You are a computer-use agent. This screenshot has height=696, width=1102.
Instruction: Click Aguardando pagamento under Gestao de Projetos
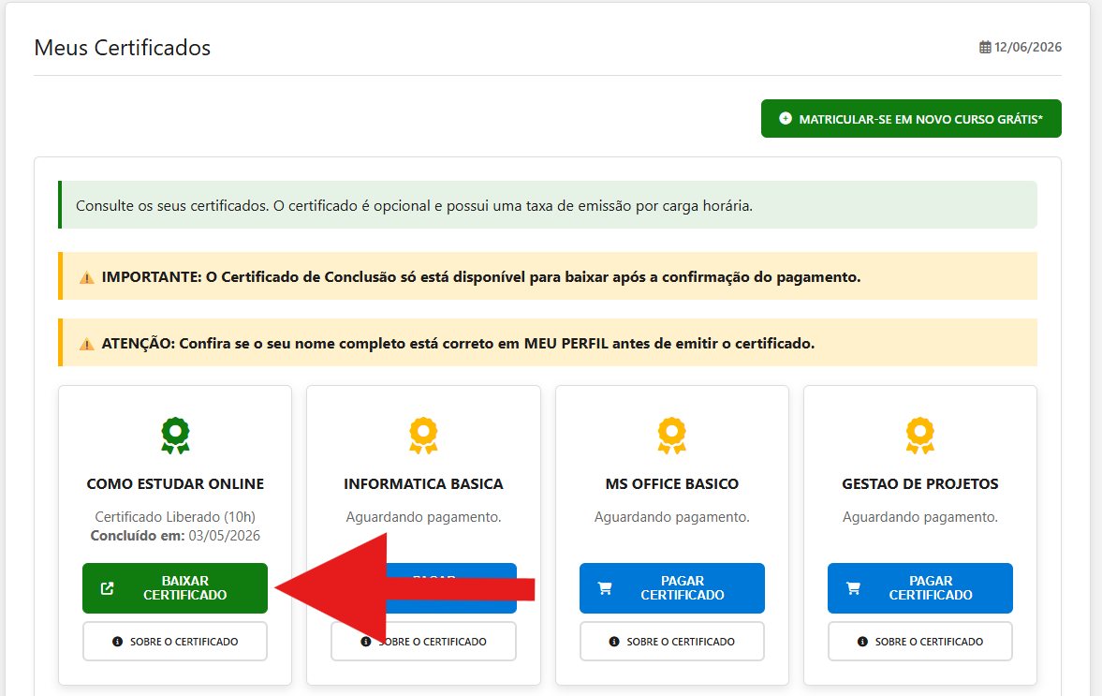coord(920,517)
